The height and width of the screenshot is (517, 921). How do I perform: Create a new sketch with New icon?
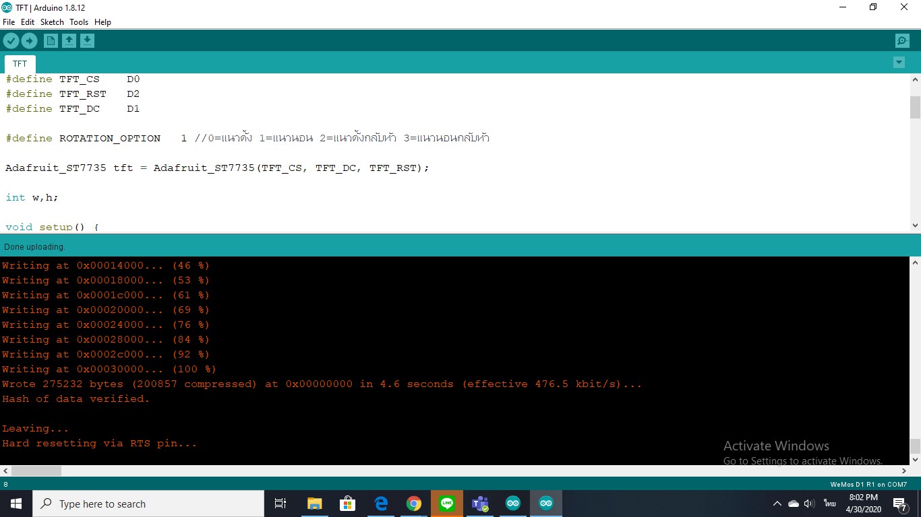point(51,41)
